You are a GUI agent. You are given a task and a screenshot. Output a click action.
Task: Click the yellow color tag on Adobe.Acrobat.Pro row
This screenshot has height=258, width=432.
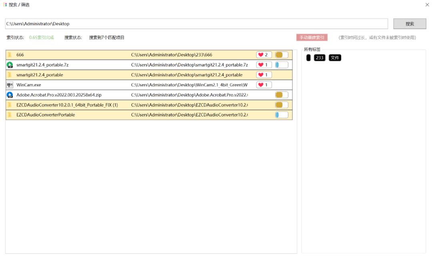tap(281, 95)
